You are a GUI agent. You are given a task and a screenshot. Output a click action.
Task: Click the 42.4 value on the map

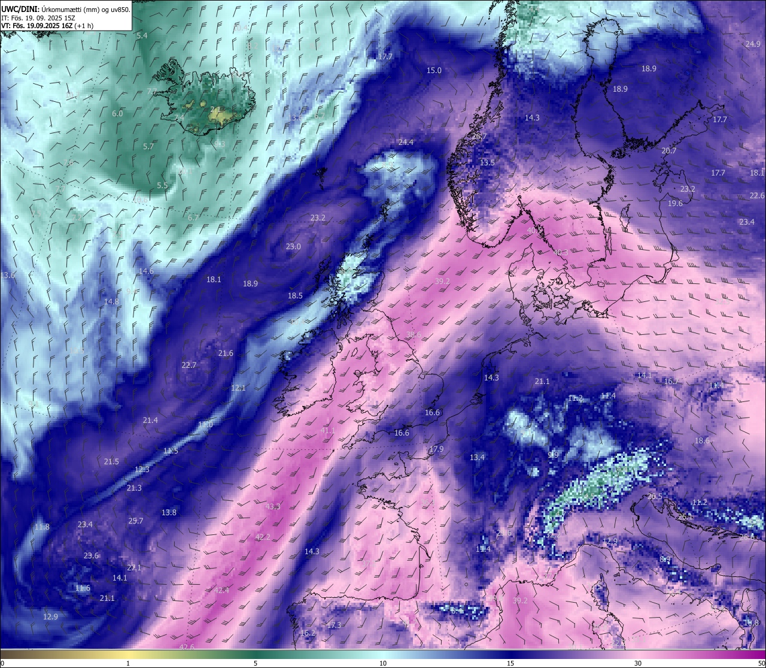[221, 591]
